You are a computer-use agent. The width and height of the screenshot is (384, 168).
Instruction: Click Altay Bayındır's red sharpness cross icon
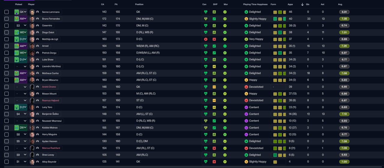point(214,162)
